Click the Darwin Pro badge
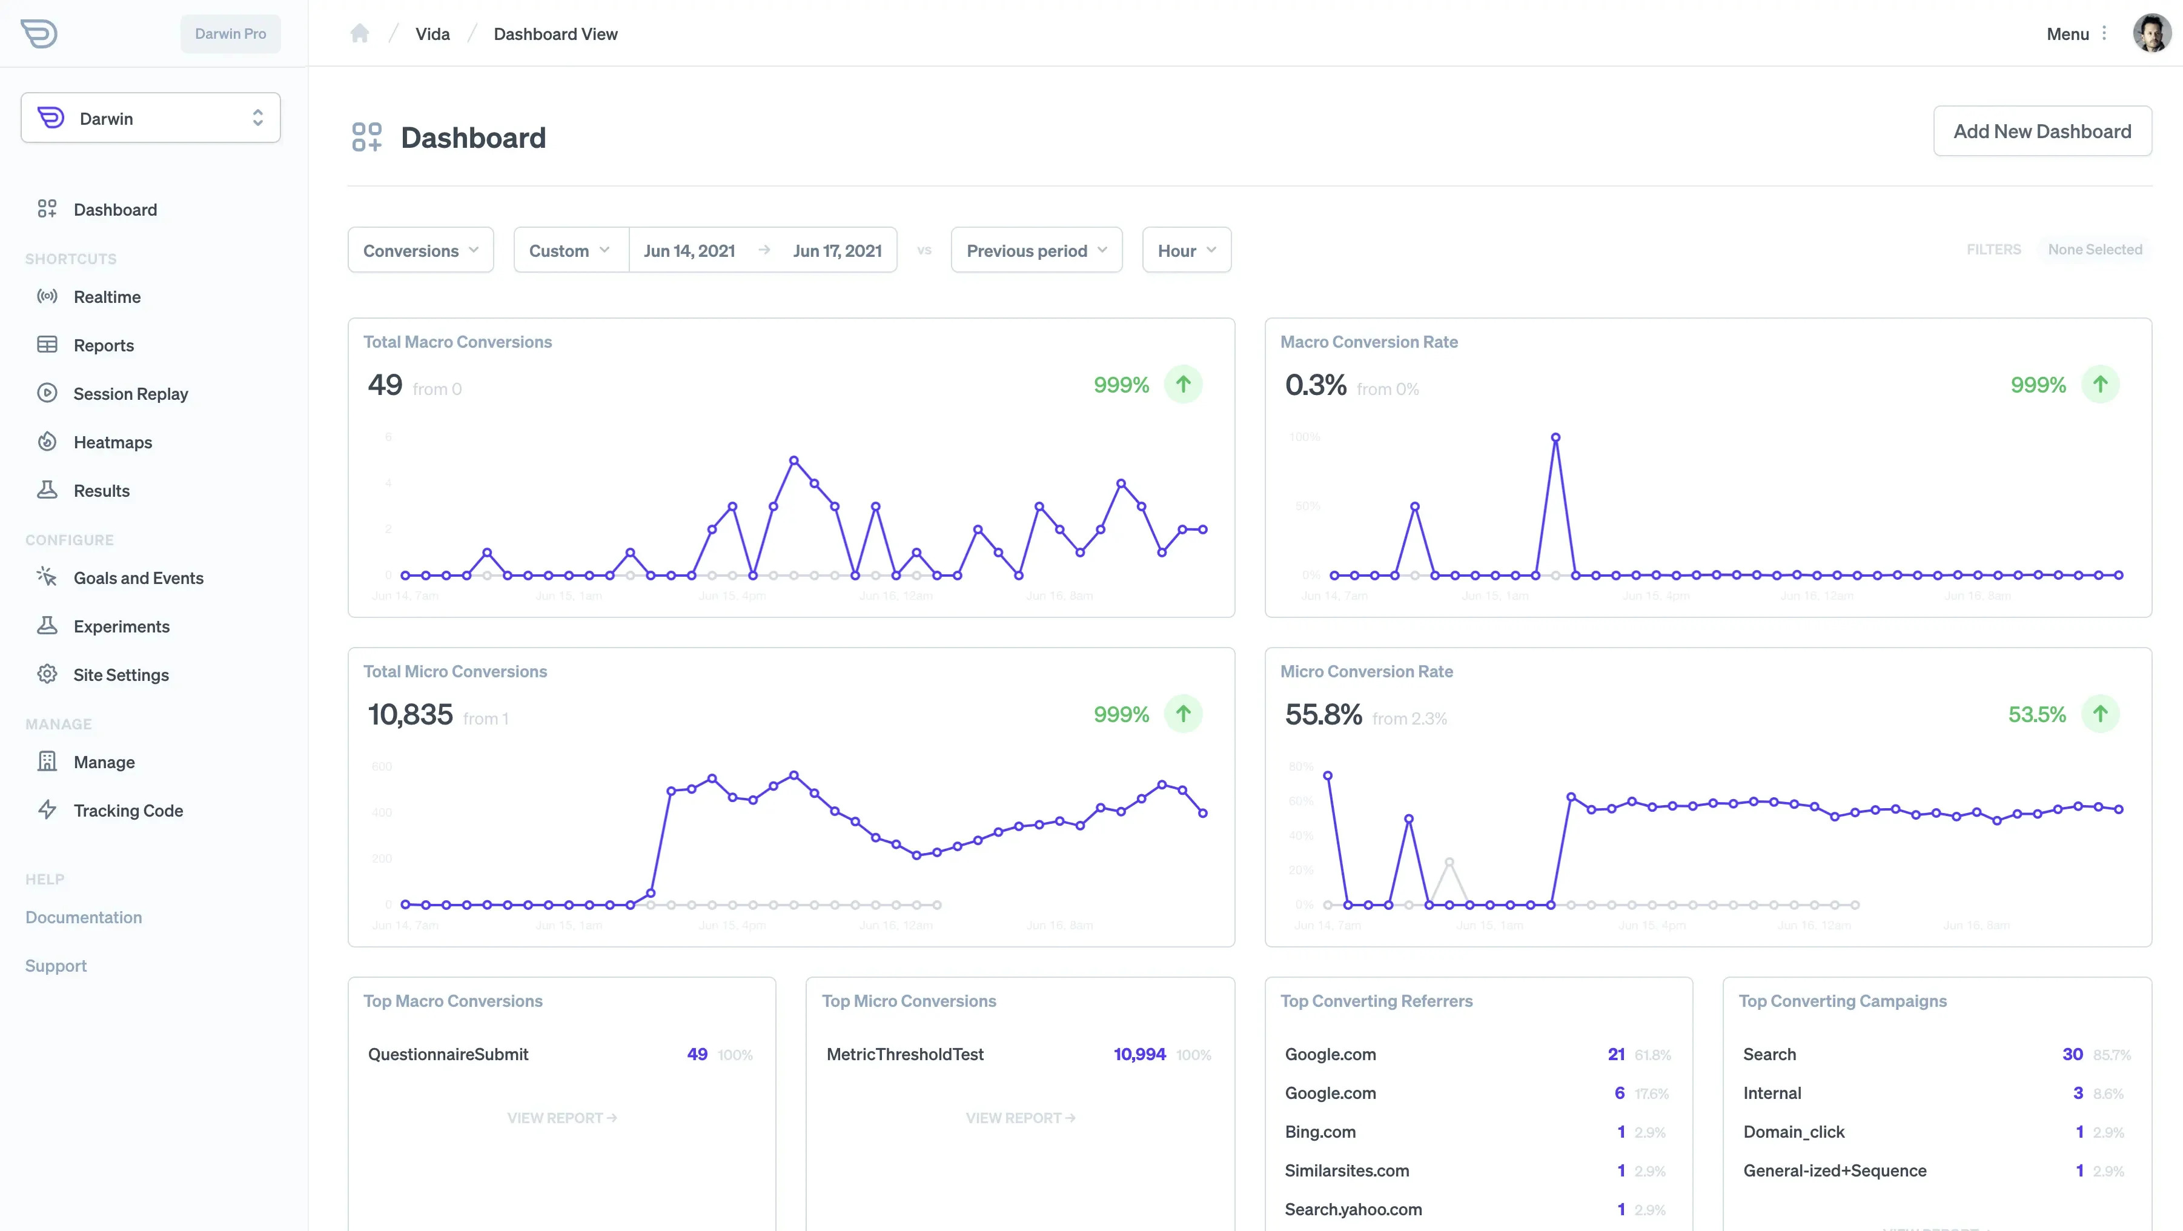This screenshot has height=1231, width=2183. (x=230, y=34)
